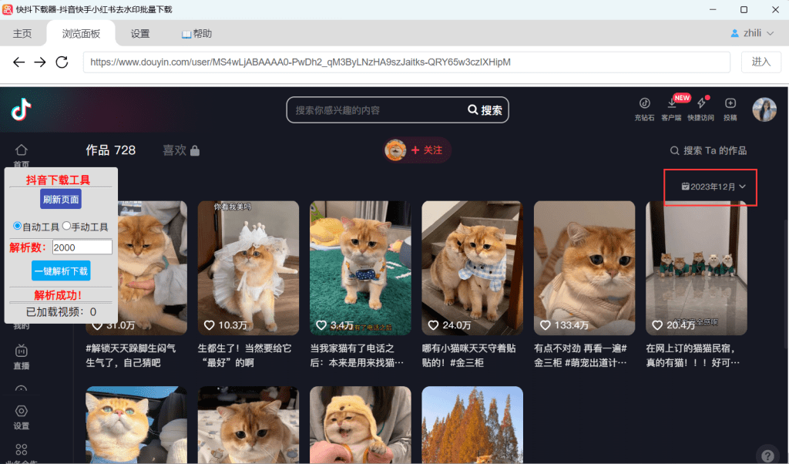
Task: Select the locked 喜欢 tab
Action: pos(181,150)
